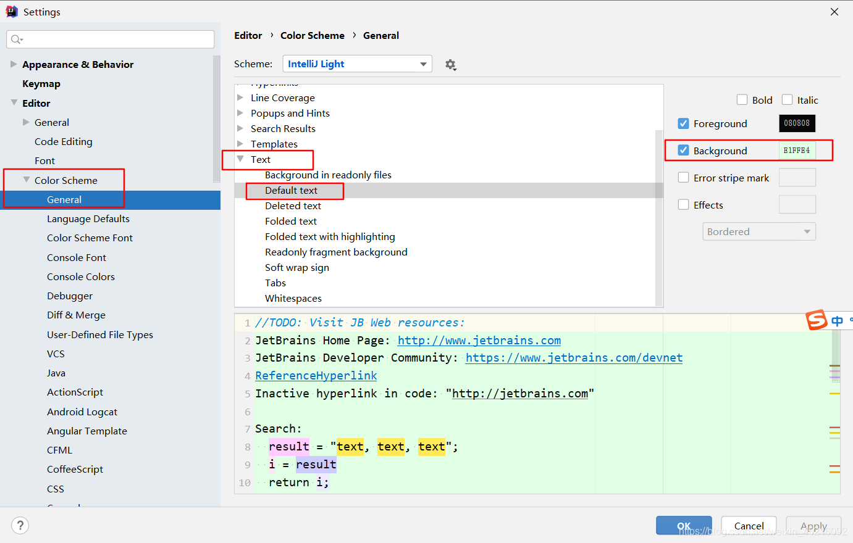Viewport: 853px width, 543px height.
Task: Close the Settings dialog
Action: coord(834,12)
